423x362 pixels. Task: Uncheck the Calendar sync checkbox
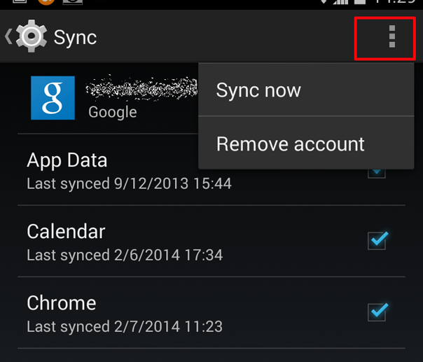377,240
